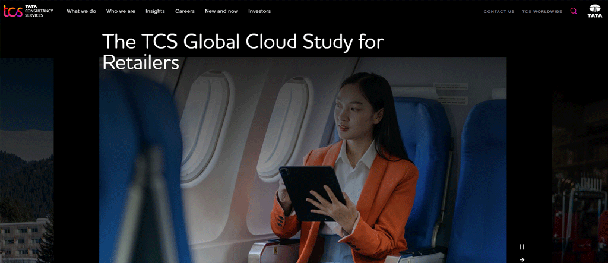Viewport: 608px width, 263px height.
Task: Open the Investors menu
Action: pos(259,11)
